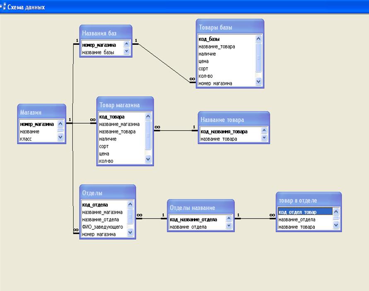Select the товар в отделе table header
The height and width of the screenshot is (291, 369).
[309, 200]
